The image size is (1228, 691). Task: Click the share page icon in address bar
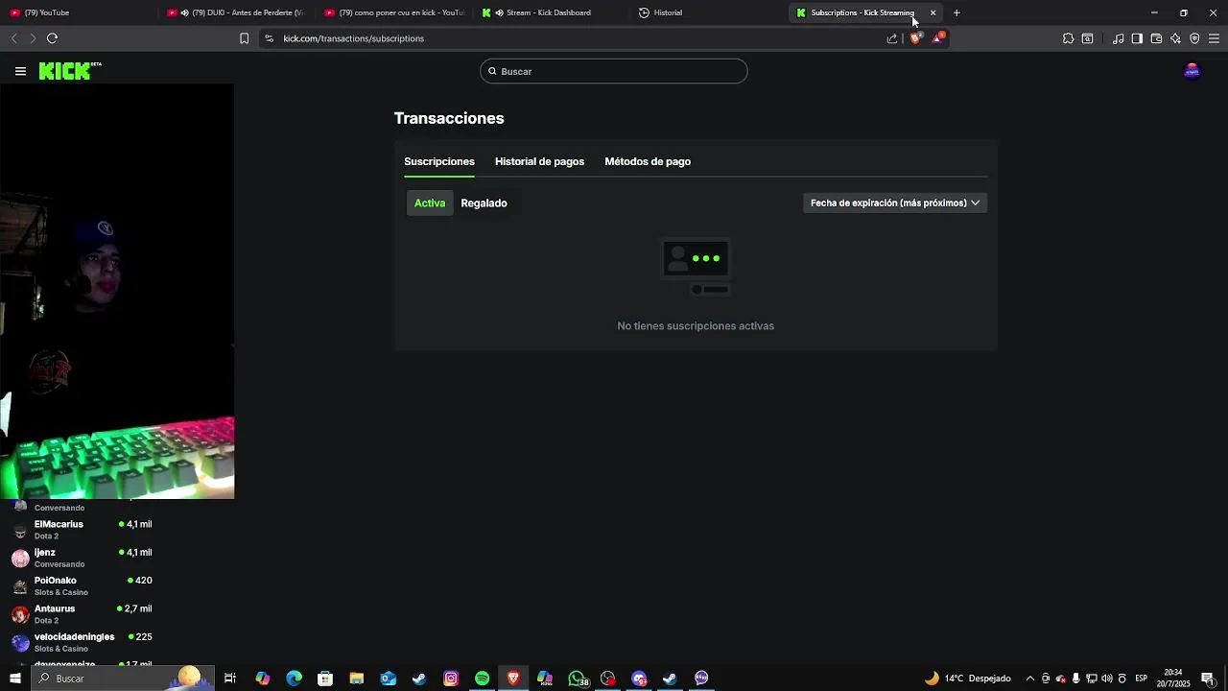pyautogui.click(x=892, y=38)
